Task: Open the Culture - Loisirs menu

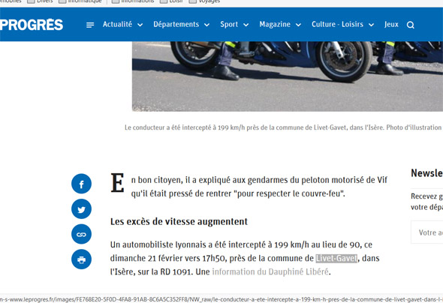Action: coord(337,25)
